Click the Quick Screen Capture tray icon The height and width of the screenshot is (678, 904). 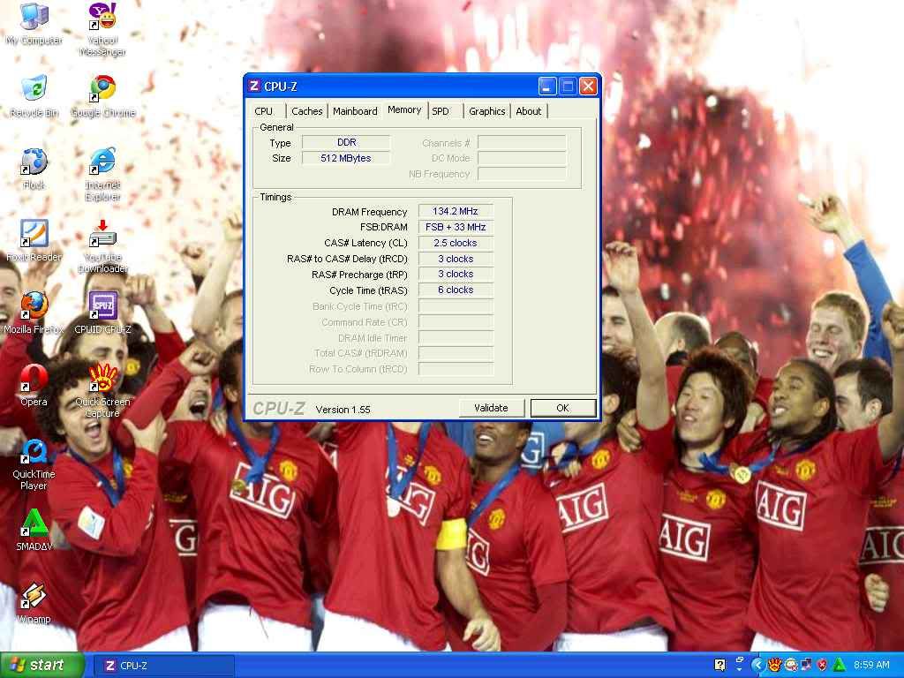(x=773, y=665)
